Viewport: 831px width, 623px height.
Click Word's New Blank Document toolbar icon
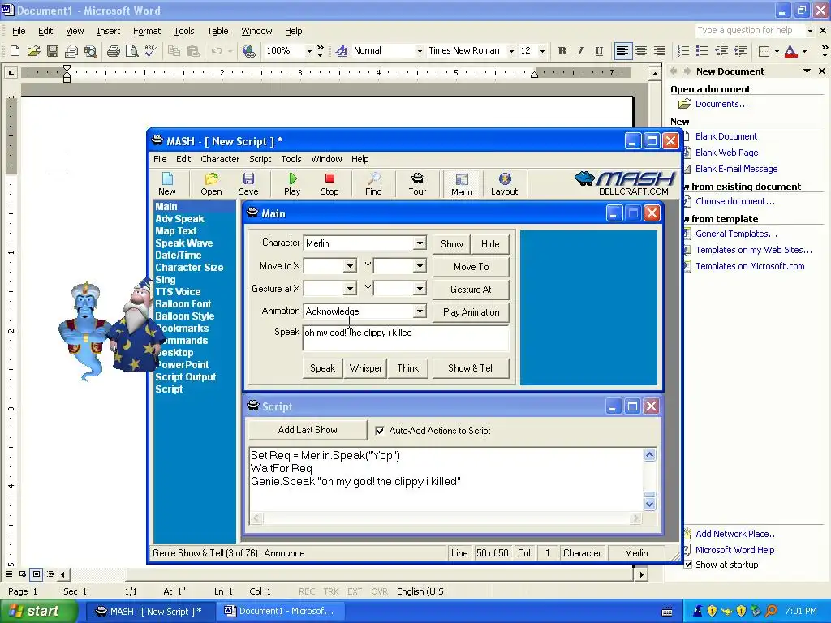point(15,51)
